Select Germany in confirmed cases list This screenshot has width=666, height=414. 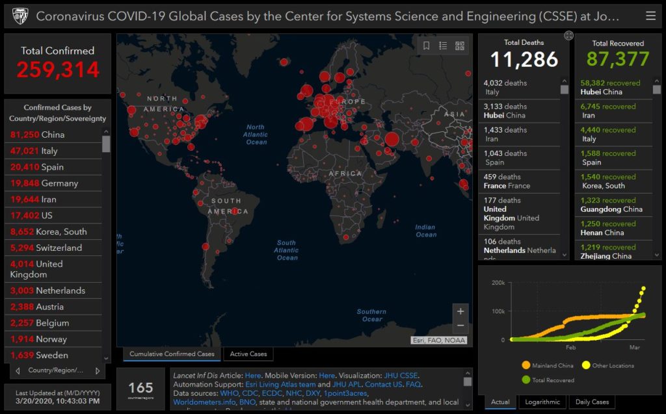point(53,183)
